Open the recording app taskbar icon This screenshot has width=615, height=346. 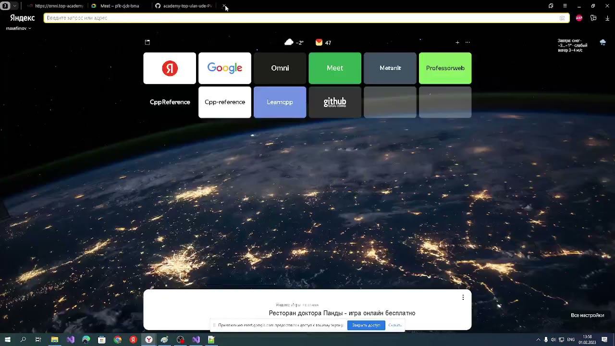[x=181, y=340]
